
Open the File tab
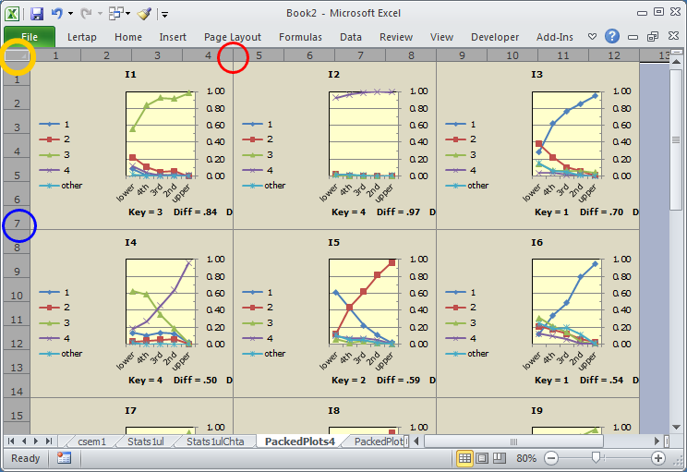point(30,37)
